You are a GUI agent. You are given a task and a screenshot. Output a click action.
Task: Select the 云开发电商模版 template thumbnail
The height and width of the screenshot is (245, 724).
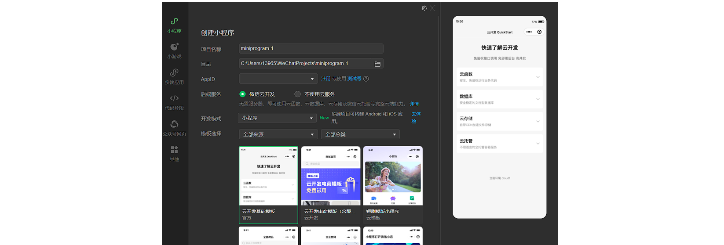(x=331, y=185)
